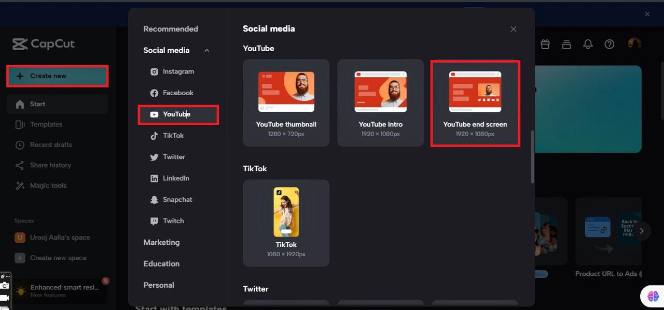Dismiss the top banner with X
664x310 pixels.
[647, 14]
